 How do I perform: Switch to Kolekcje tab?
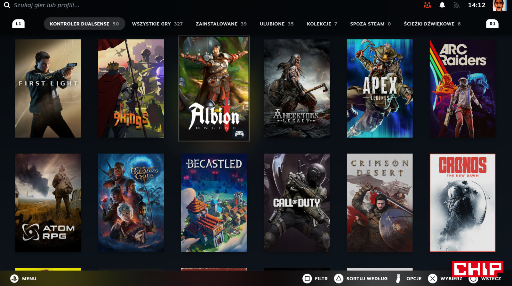point(322,24)
